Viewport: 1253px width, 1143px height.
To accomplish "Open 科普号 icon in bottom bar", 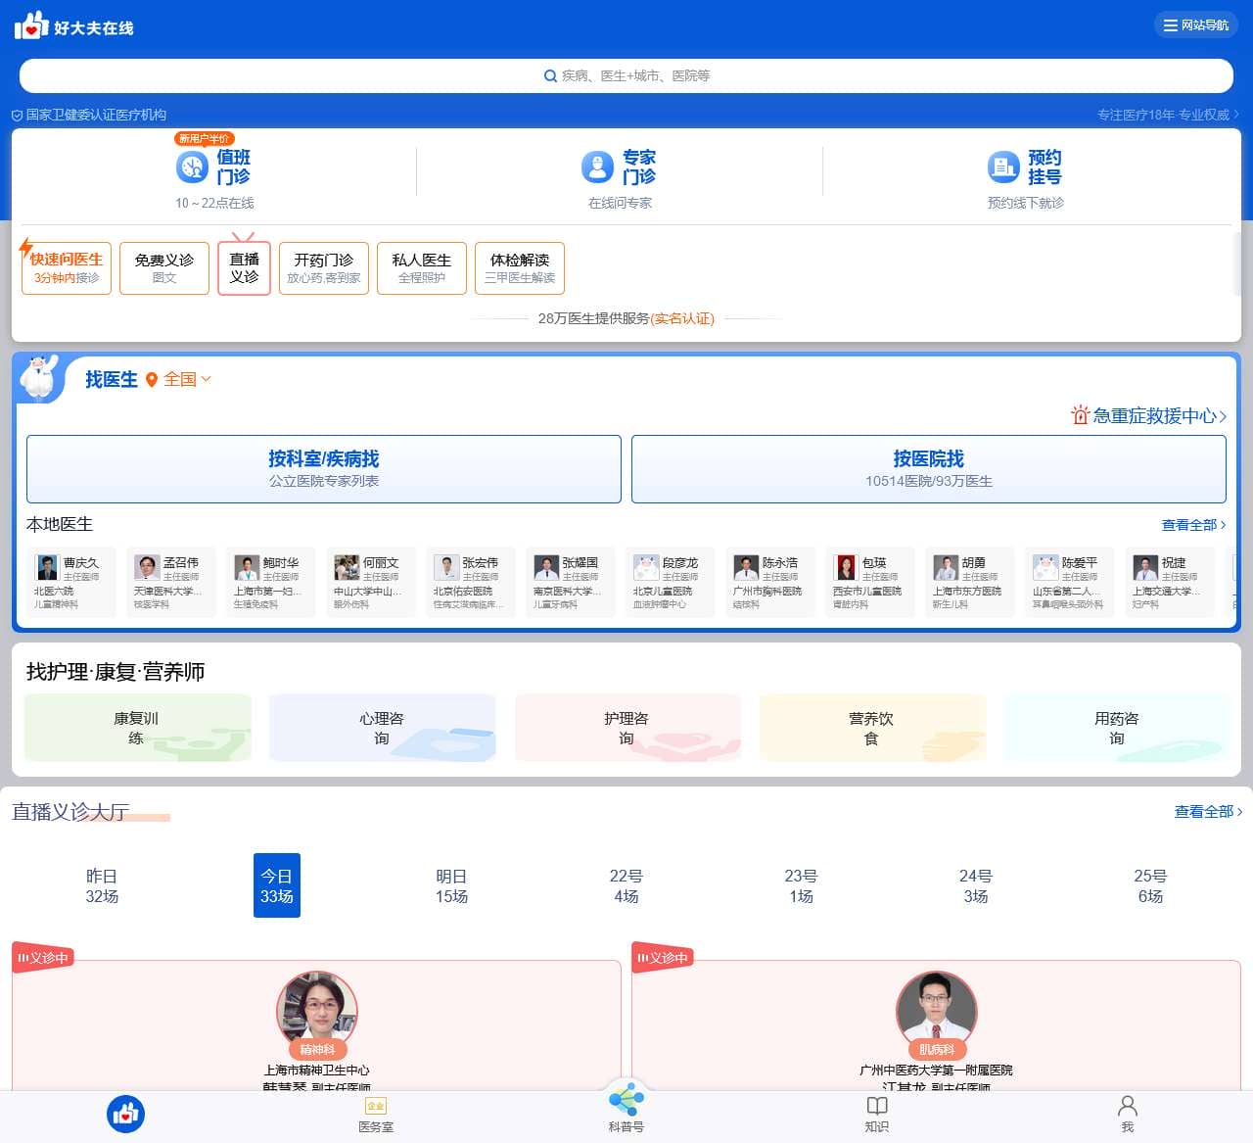I will tap(626, 1099).
